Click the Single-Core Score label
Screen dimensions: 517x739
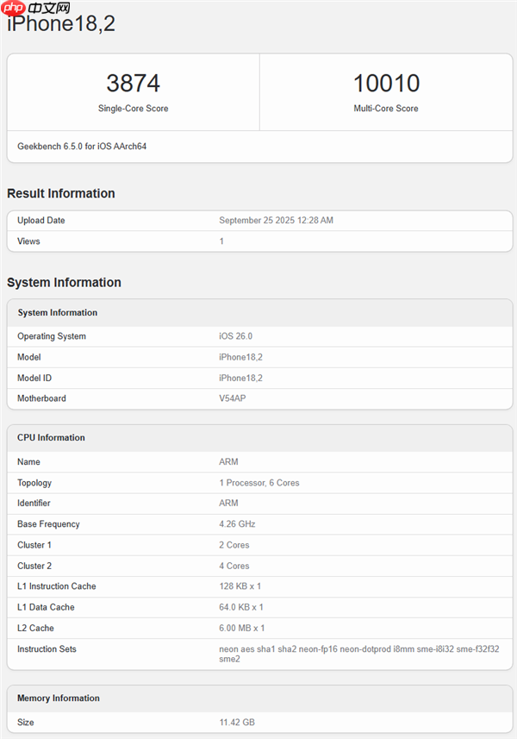[x=133, y=109]
